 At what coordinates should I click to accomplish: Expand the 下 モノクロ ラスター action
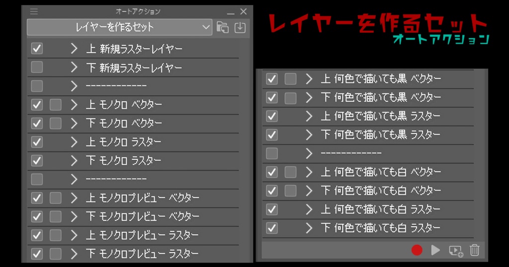click(x=75, y=161)
